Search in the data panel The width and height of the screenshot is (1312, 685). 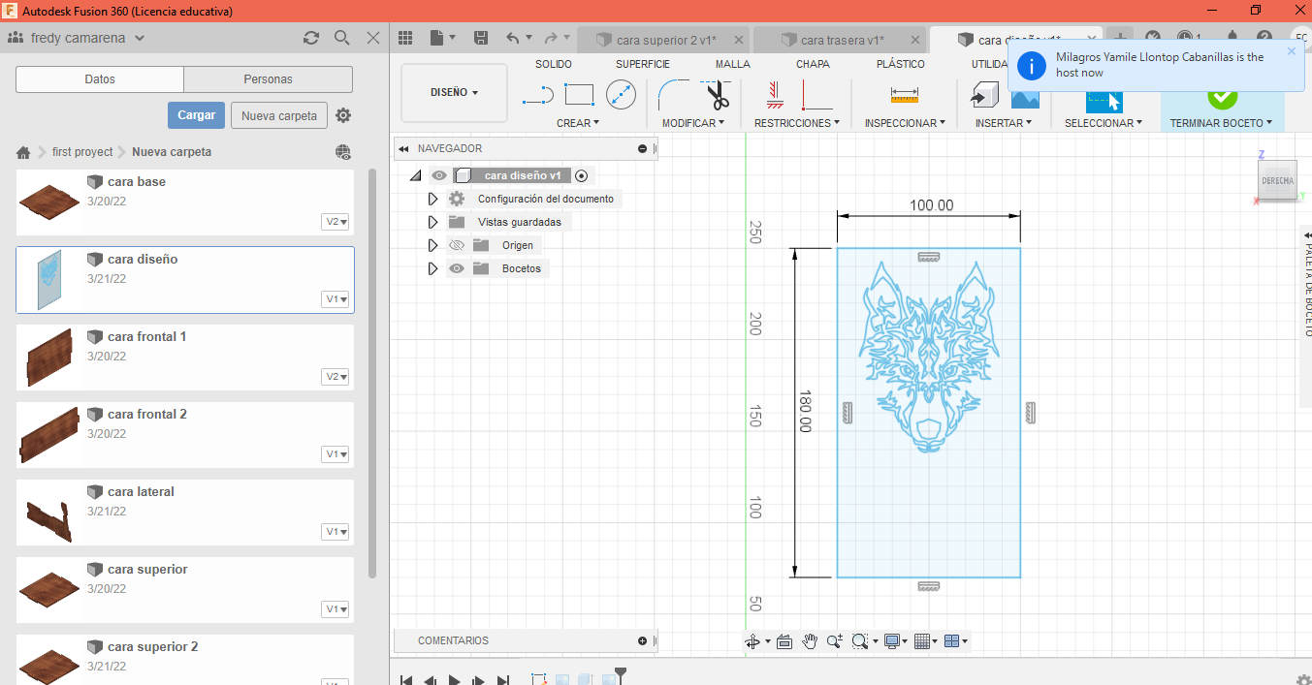coord(342,38)
